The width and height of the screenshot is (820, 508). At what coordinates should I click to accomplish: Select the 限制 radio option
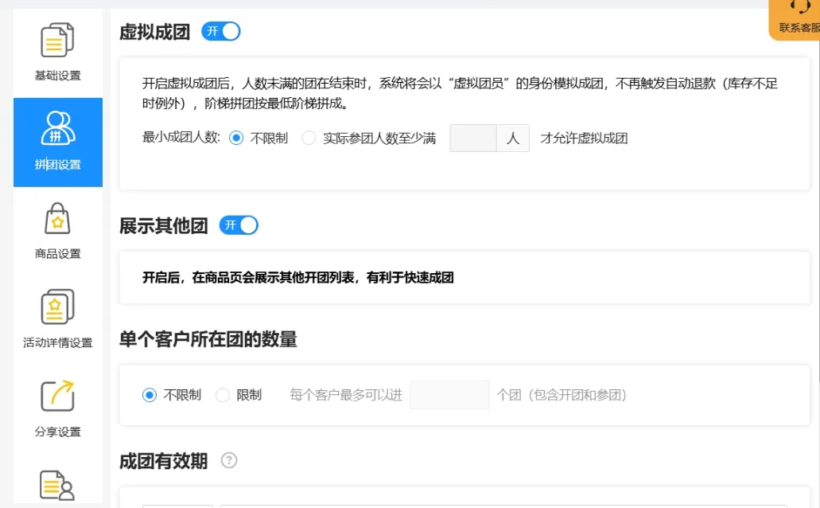pos(223,395)
